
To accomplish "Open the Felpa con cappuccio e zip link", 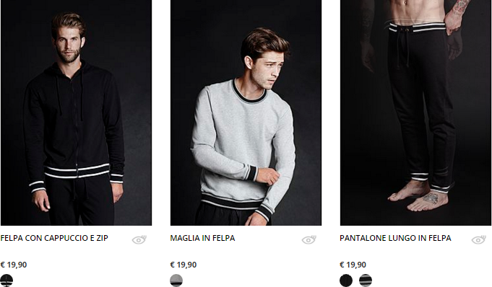I will [x=54, y=238].
